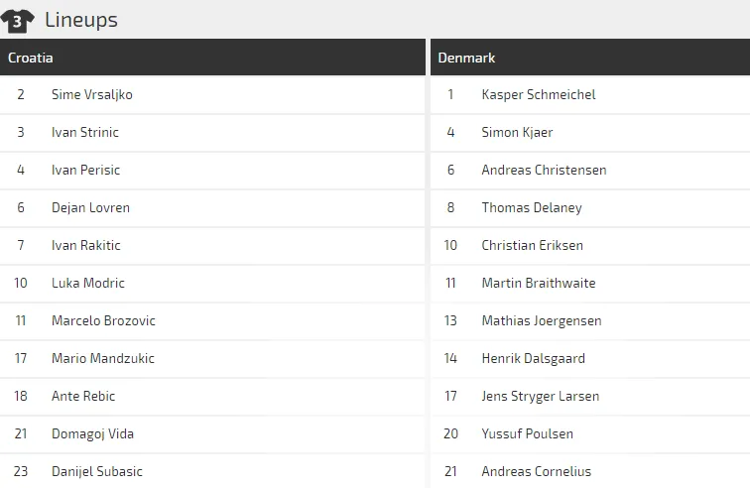Open Sime Vrsaljko player link

coord(91,94)
